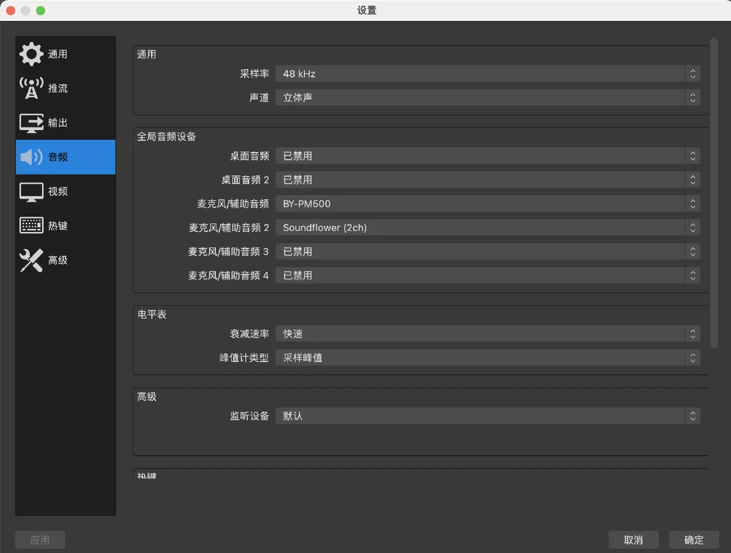
Task: Open the 麦克风/辅助音频 3 dropdown
Action: 488,251
